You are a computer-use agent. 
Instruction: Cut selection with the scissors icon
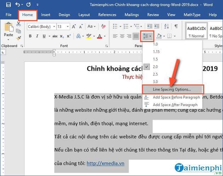pyautogui.click(x=18, y=24)
